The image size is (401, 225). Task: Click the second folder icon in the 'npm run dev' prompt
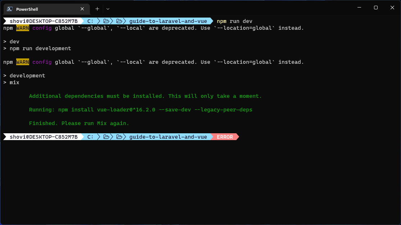tap(119, 21)
